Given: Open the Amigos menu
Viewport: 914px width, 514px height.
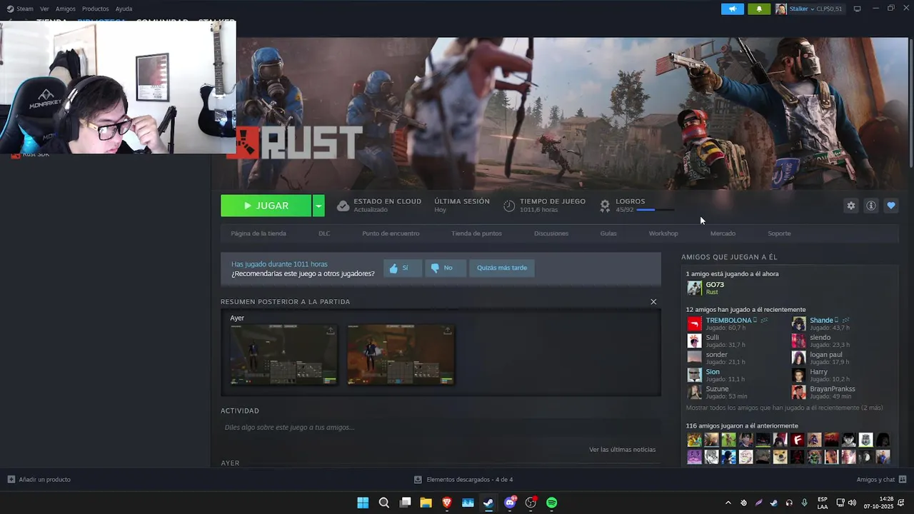Looking at the screenshot, I should pos(66,9).
